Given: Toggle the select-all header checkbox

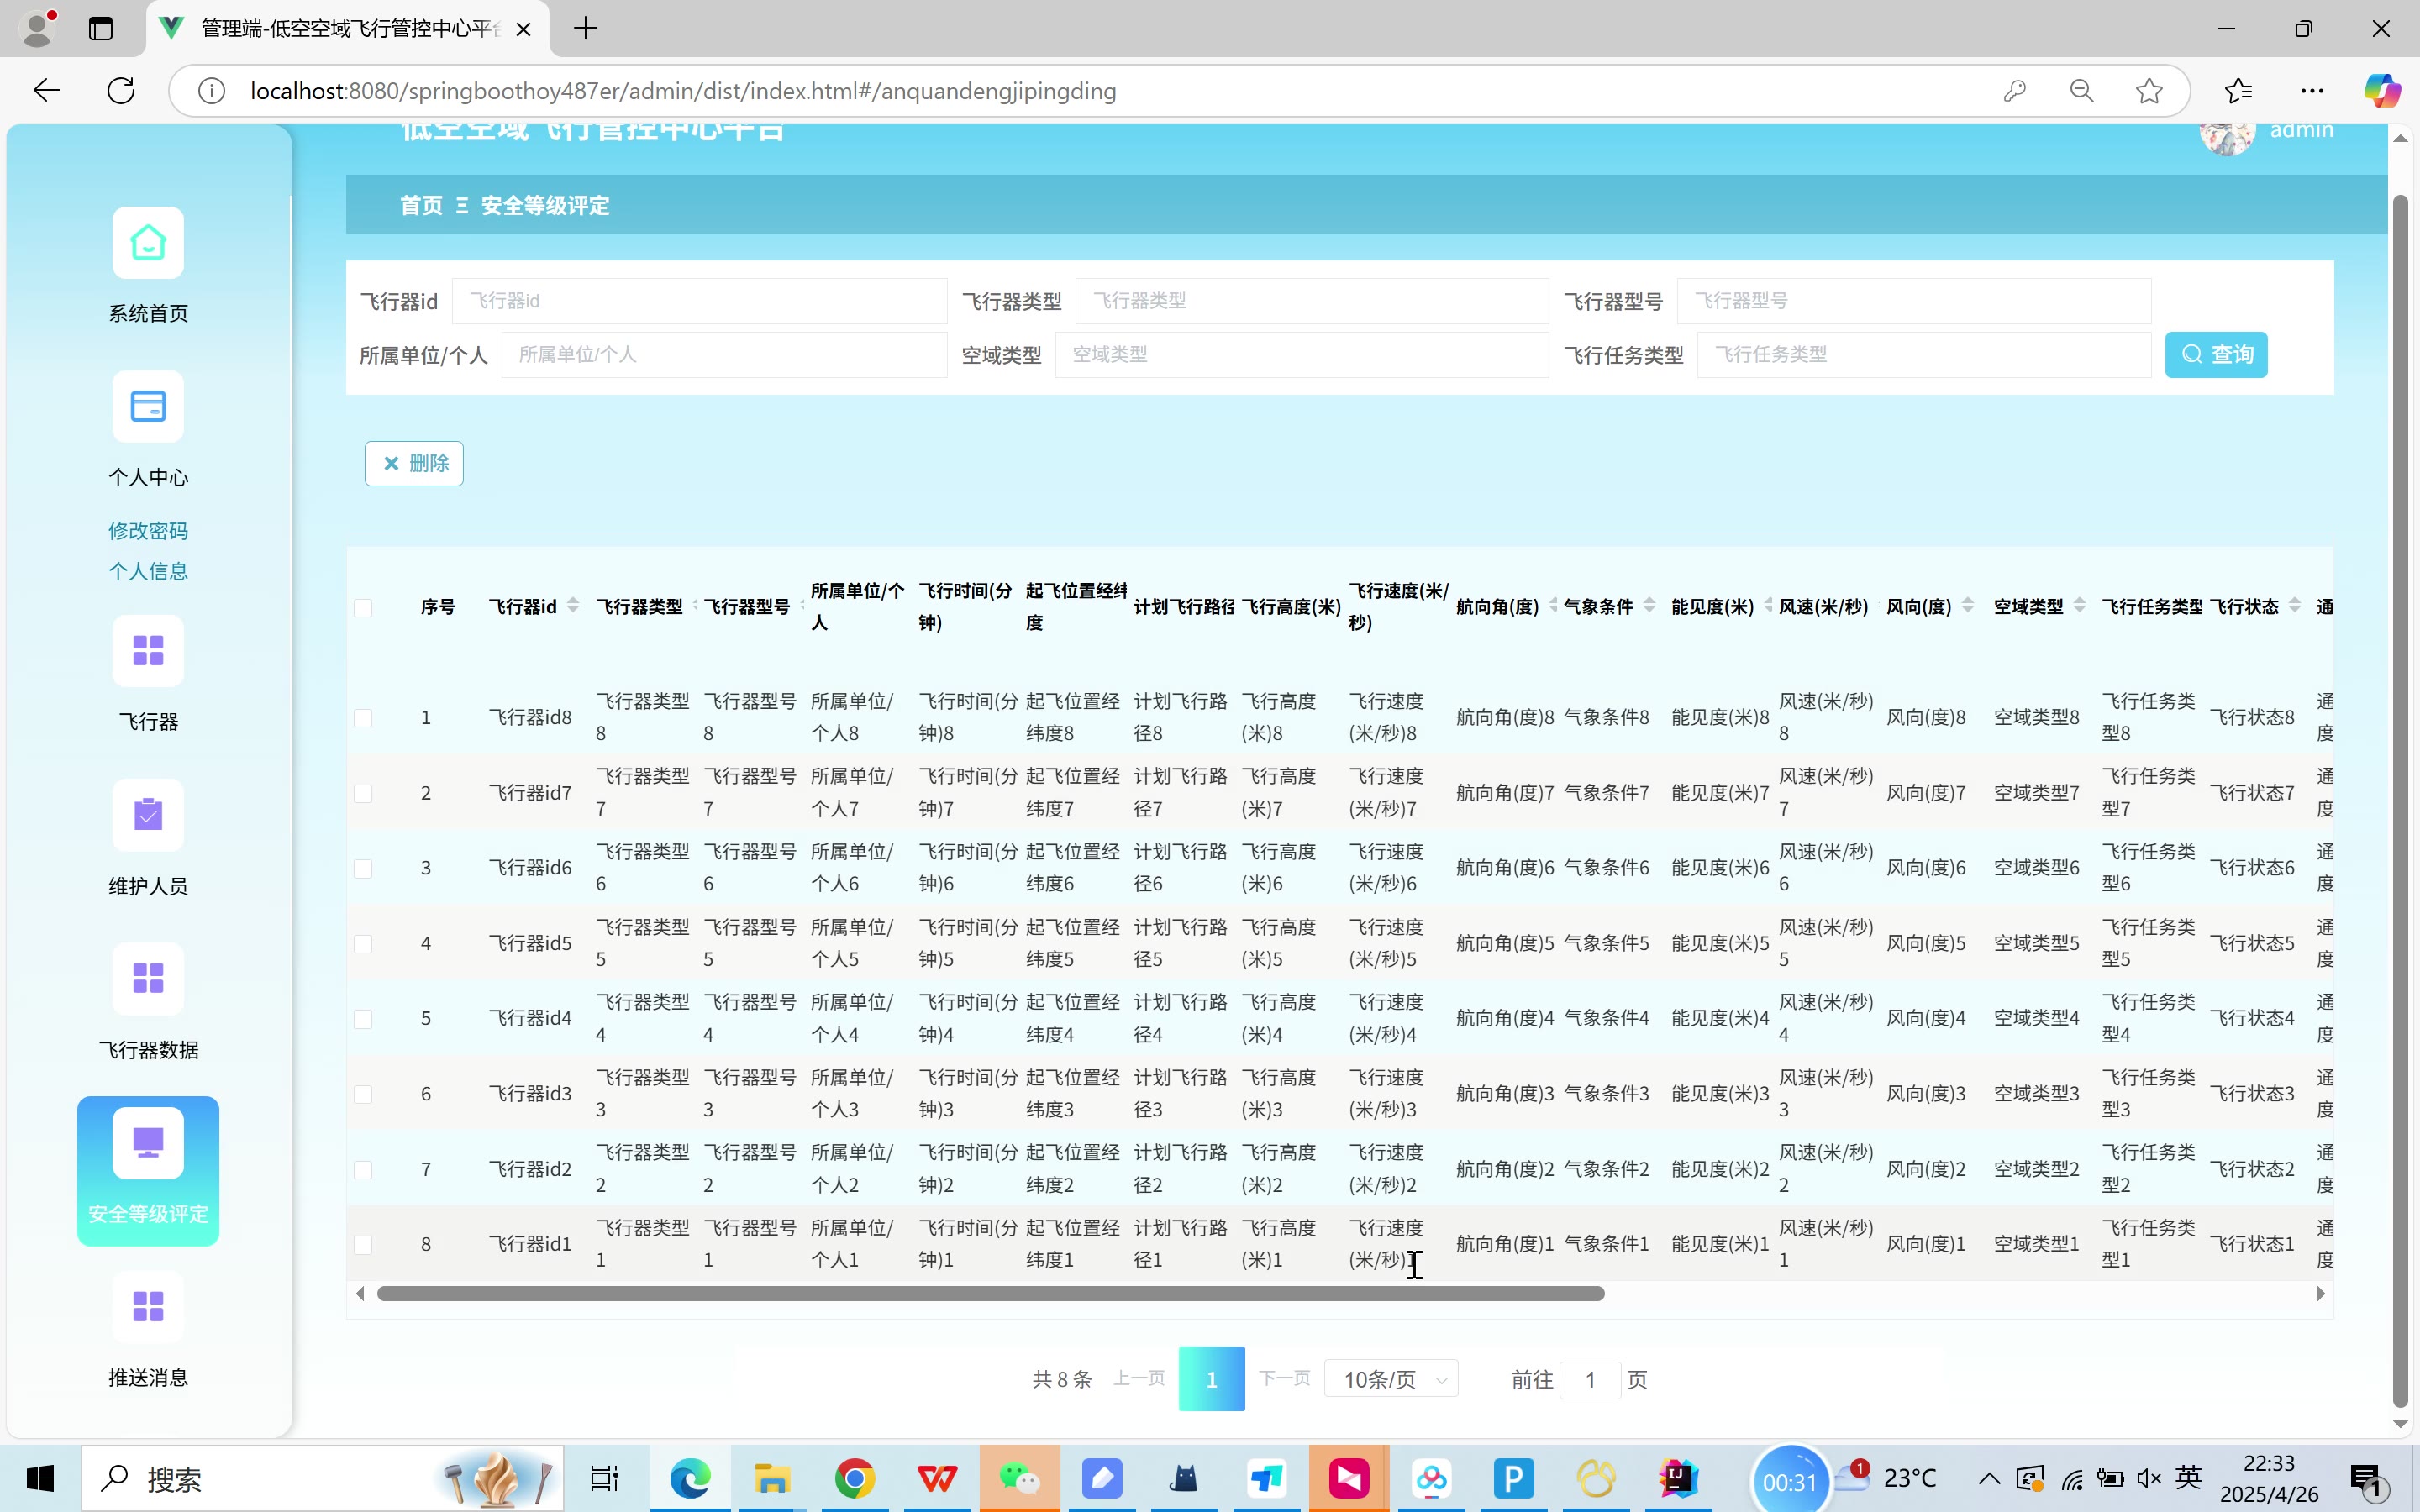Looking at the screenshot, I should pos(363,608).
